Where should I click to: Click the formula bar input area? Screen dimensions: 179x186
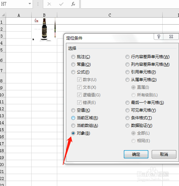[x=130, y=4]
